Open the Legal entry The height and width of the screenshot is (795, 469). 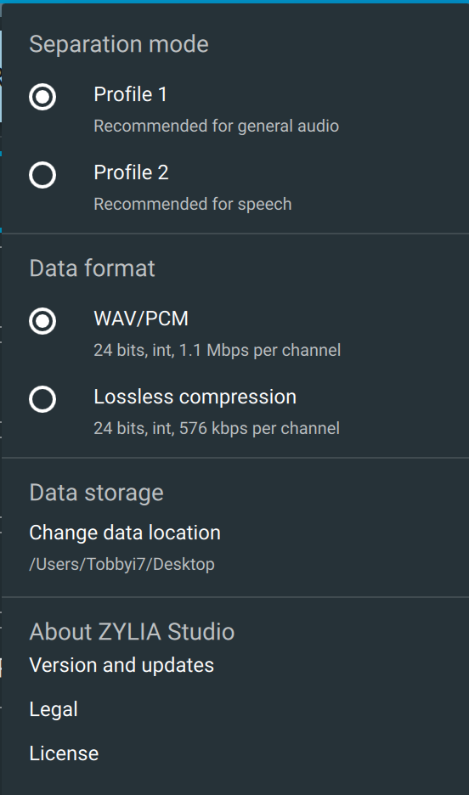54,709
